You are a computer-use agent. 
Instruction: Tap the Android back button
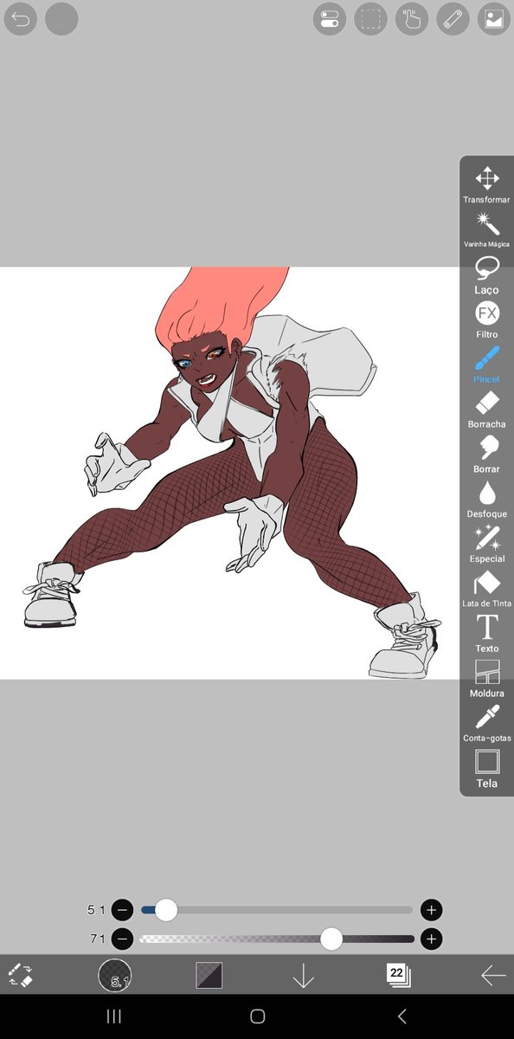402,1016
